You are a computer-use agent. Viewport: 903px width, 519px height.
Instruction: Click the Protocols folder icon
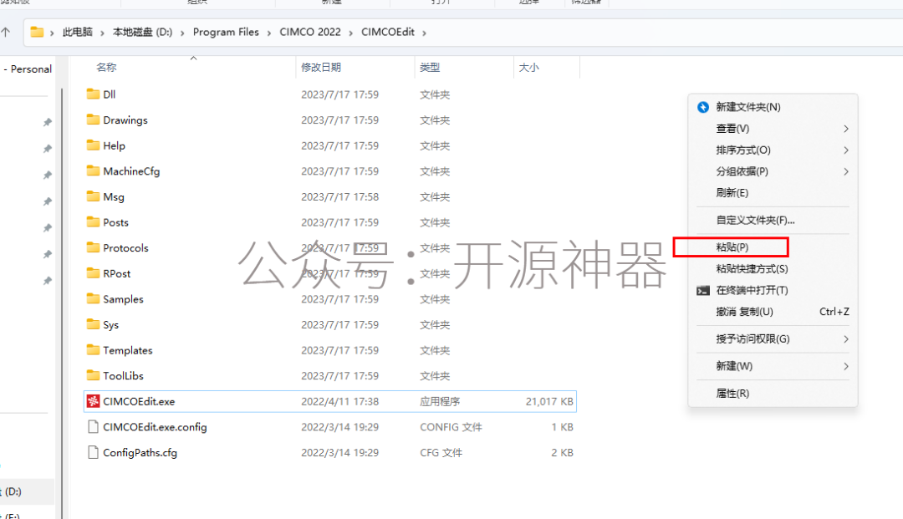93,247
